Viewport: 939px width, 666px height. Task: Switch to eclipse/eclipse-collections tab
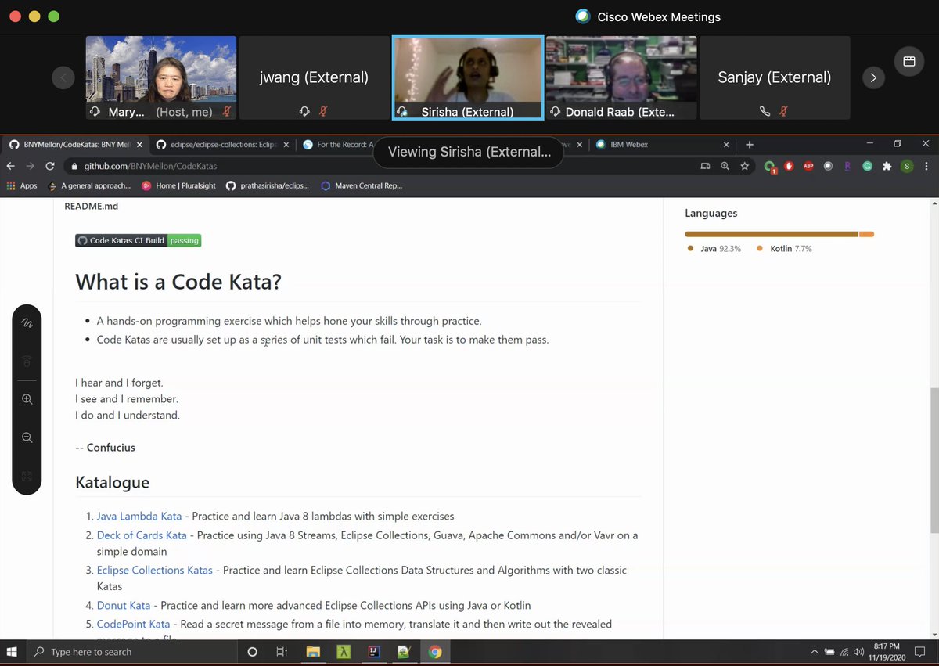[x=221, y=145]
